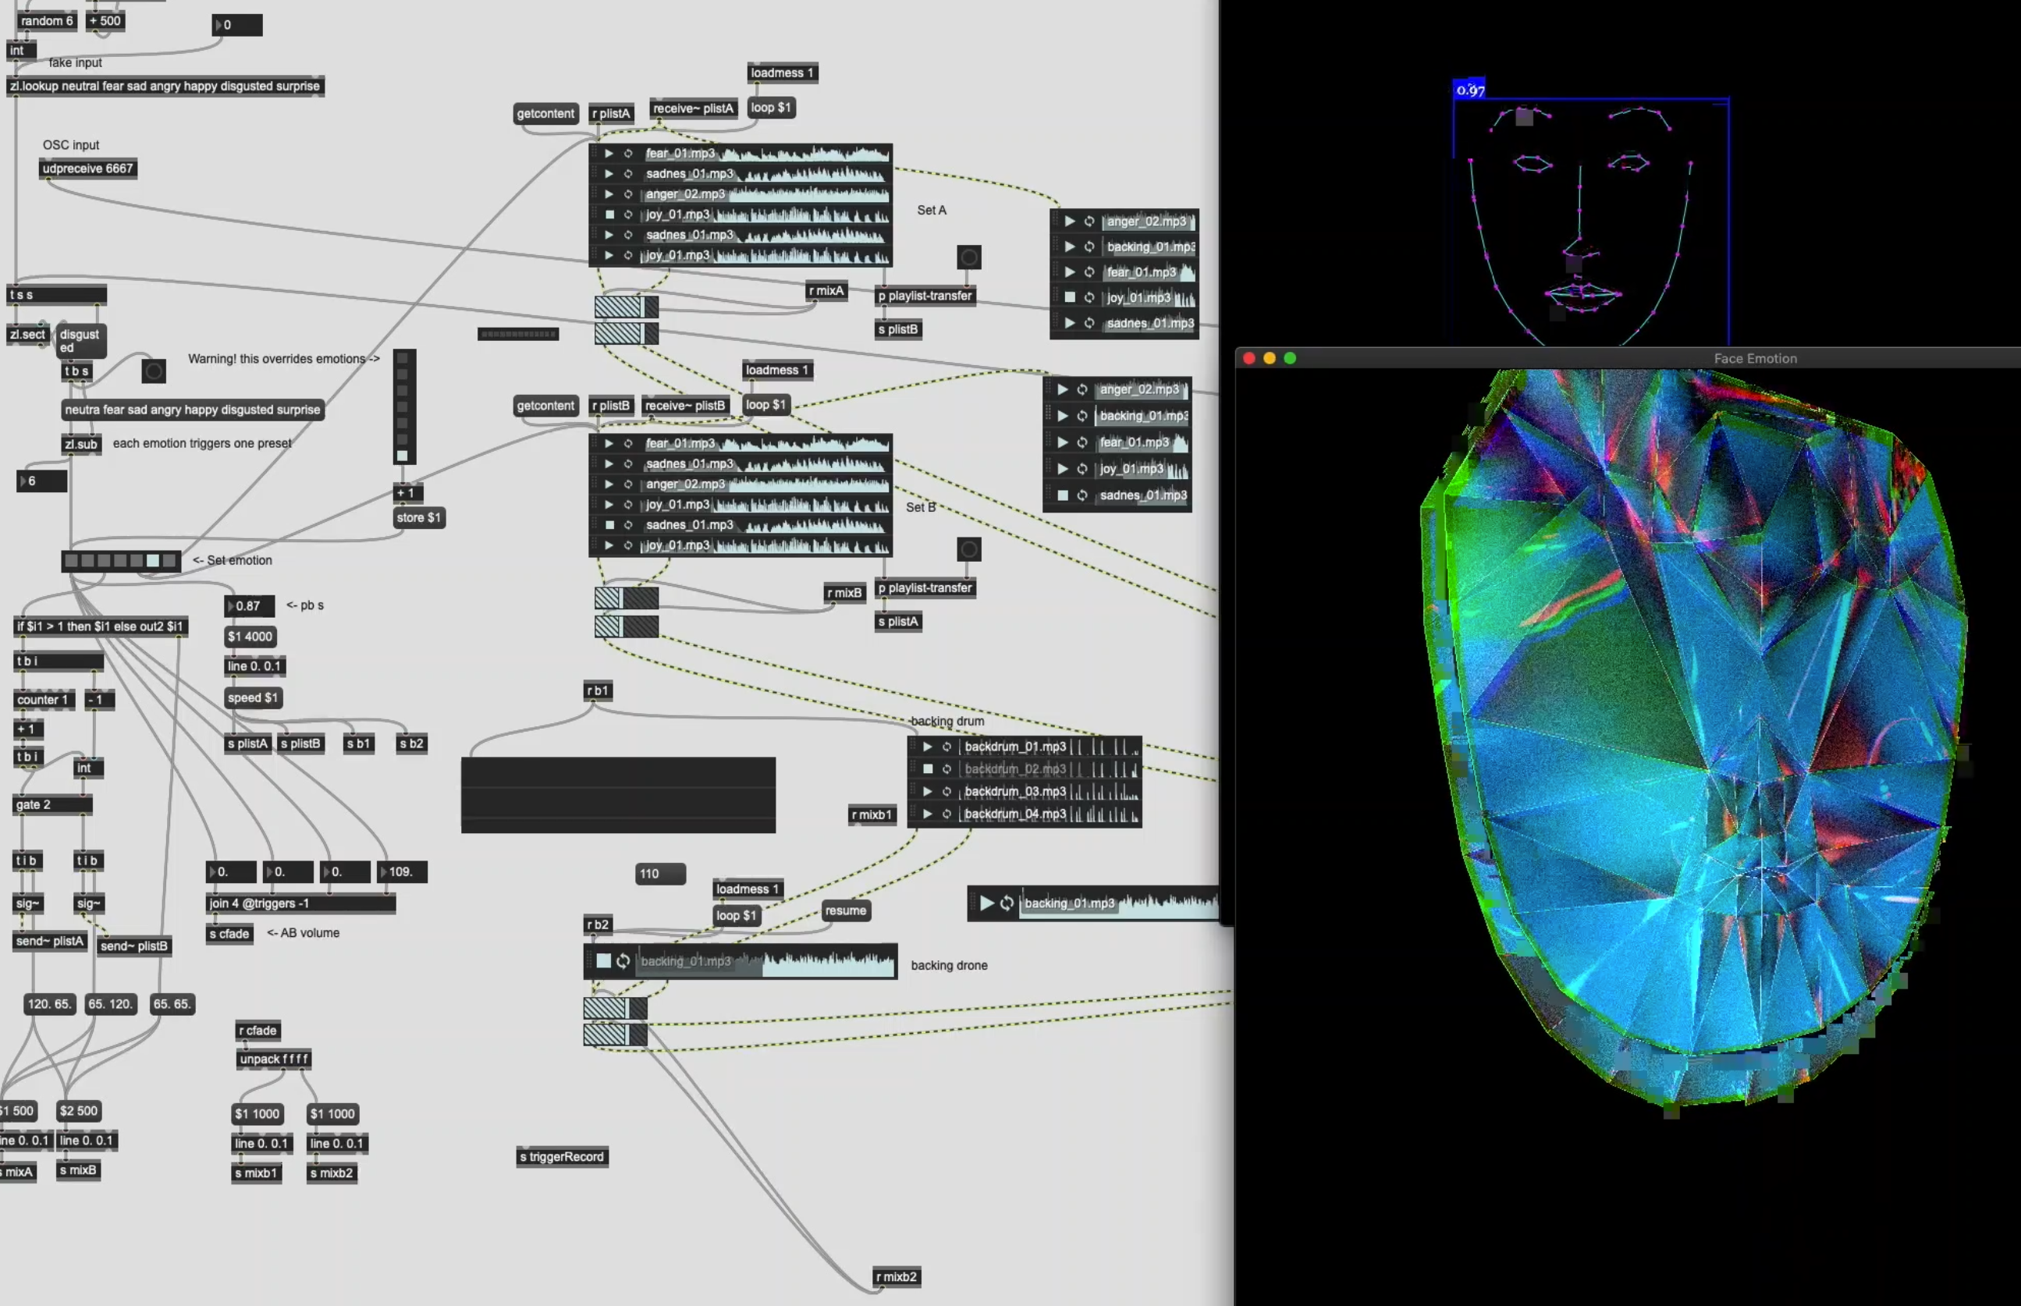Select first square in Set emotion radio group
2021x1306 pixels.
[x=71, y=561]
